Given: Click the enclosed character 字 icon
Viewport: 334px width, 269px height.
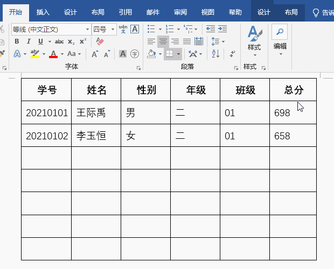Looking at the screenshot, I should (x=135, y=54).
